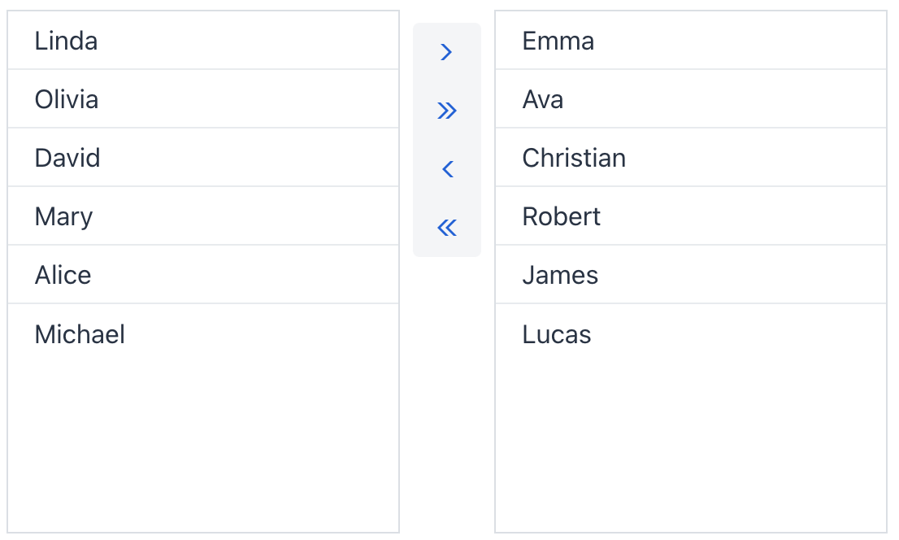
Task: Select Robert from the target list
Action: [x=562, y=216]
